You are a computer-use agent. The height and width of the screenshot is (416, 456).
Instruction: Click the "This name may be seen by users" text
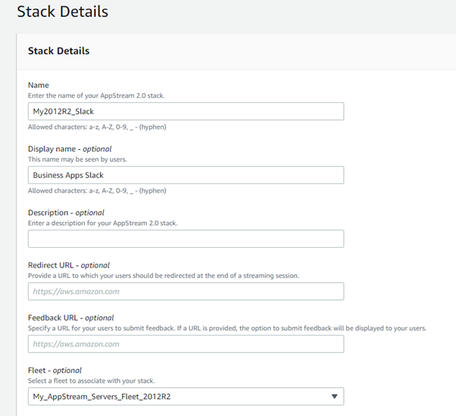pyautogui.click(x=77, y=159)
